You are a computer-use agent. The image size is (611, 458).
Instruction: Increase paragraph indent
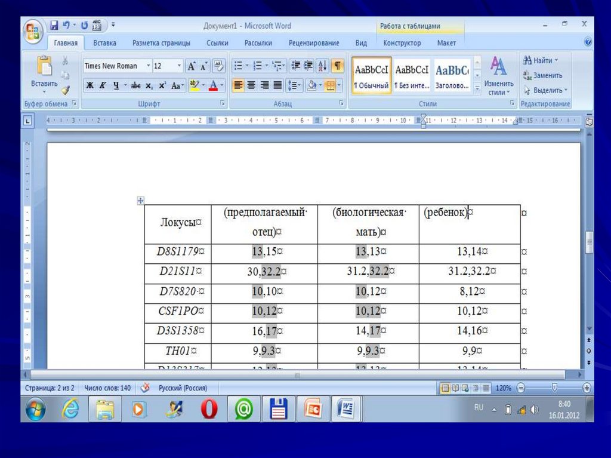308,66
